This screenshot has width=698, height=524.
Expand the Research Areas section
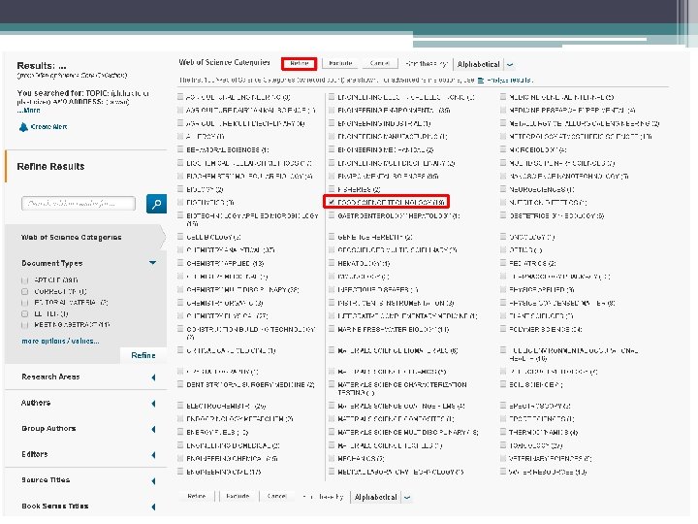153,377
